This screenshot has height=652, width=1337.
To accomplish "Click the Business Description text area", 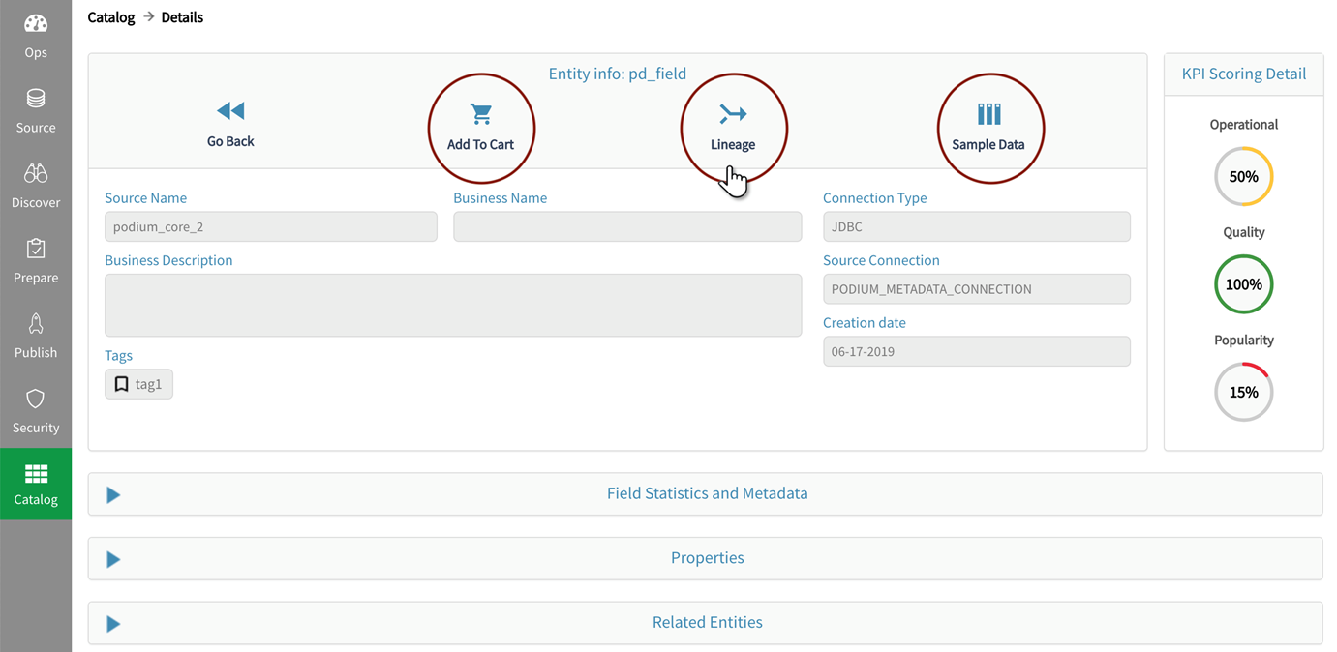I will click(452, 306).
